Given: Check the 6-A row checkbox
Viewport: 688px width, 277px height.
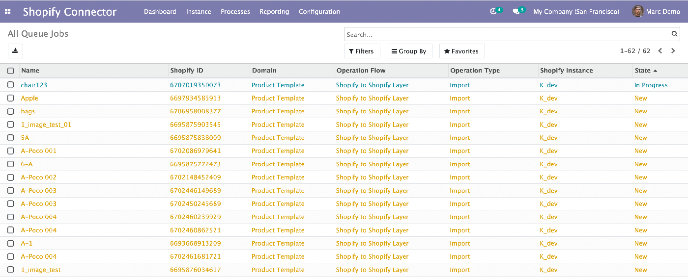Looking at the screenshot, I should pyautogui.click(x=10, y=164).
